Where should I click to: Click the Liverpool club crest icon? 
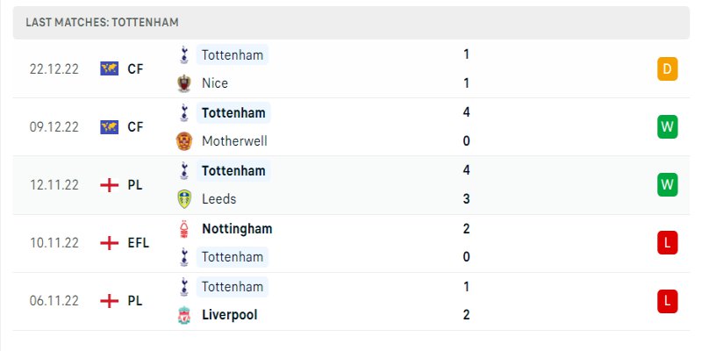[x=184, y=315]
